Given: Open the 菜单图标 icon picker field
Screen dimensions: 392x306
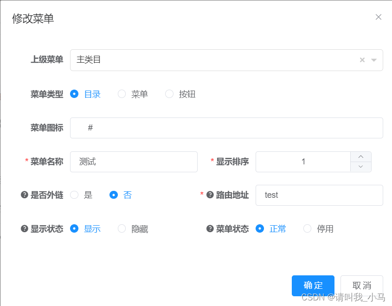Looking at the screenshot, I should [226, 128].
